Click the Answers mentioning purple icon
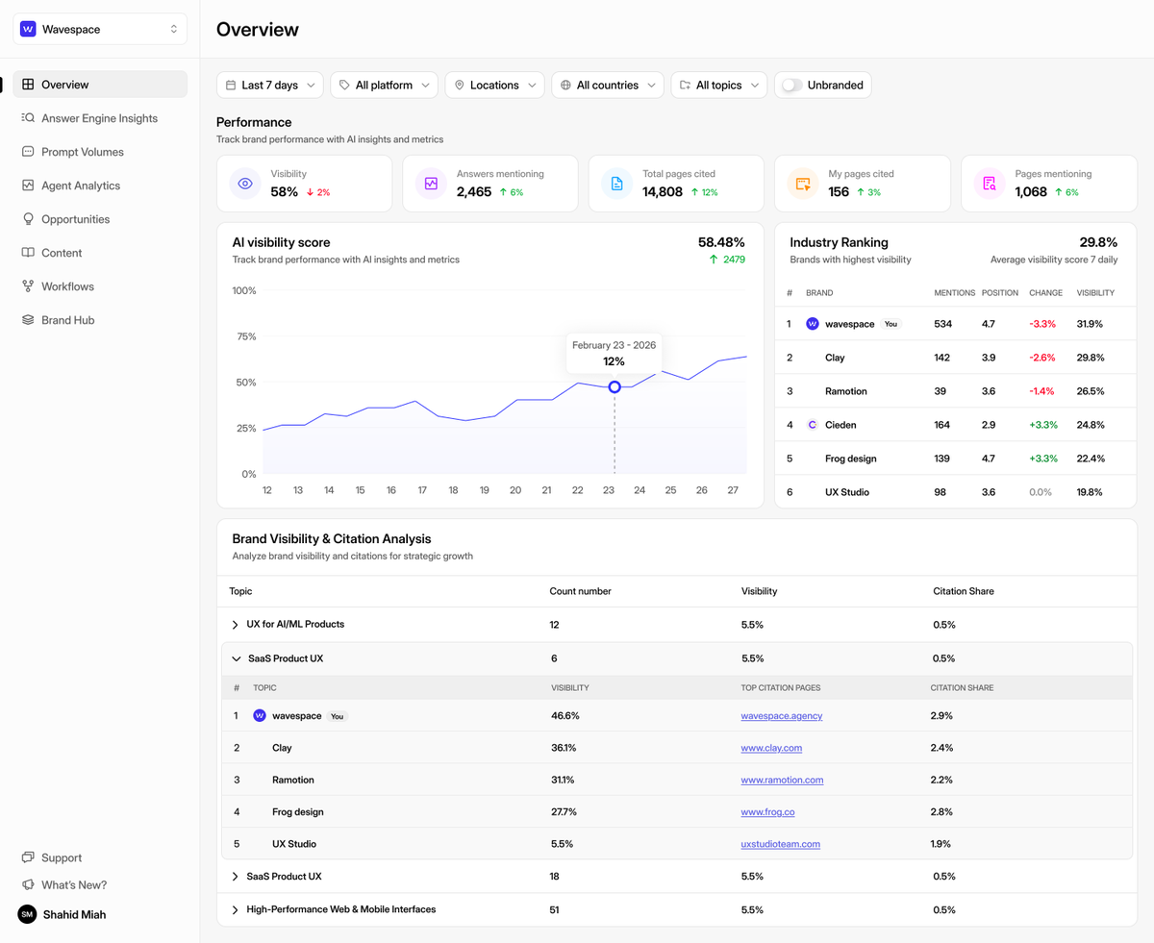The height and width of the screenshot is (943, 1154). [x=432, y=184]
